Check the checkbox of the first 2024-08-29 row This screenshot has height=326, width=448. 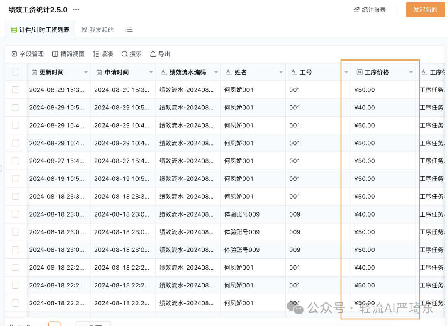coord(15,90)
